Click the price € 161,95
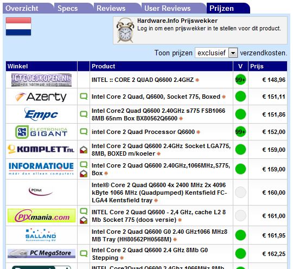This screenshot has height=269, width=293. pos(273,235)
